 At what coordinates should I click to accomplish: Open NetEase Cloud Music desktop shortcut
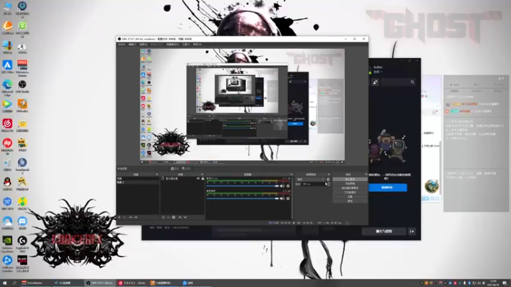point(7,126)
